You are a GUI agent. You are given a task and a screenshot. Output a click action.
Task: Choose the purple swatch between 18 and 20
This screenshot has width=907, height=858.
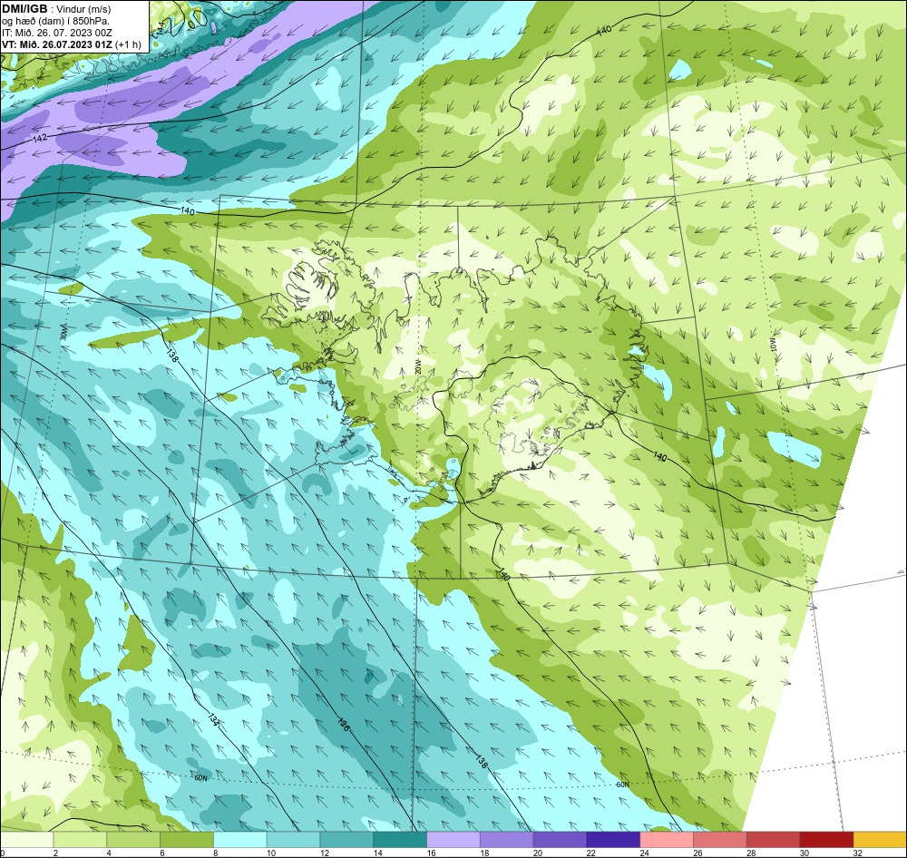coord(507,840)
